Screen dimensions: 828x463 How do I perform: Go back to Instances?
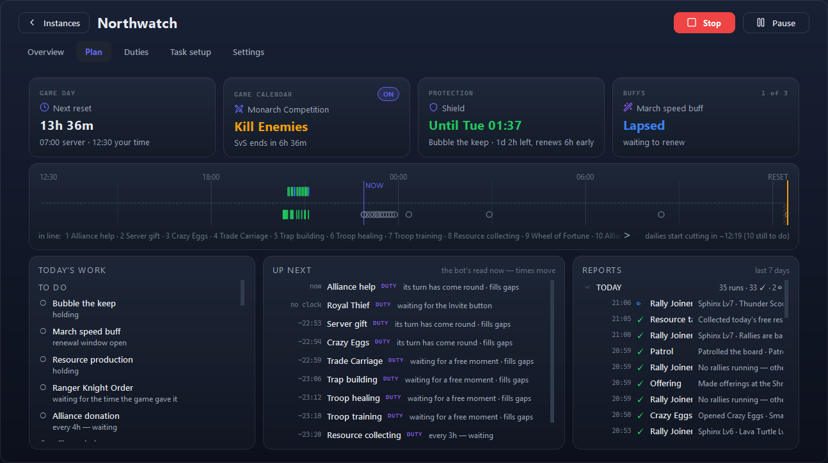(x=54, y=23)
